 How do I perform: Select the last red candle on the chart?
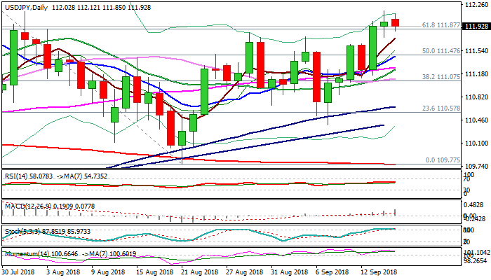(396, 23)
